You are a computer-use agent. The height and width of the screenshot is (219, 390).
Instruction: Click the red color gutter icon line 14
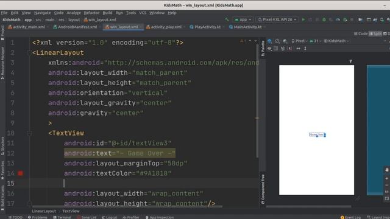tap(20, 173)
